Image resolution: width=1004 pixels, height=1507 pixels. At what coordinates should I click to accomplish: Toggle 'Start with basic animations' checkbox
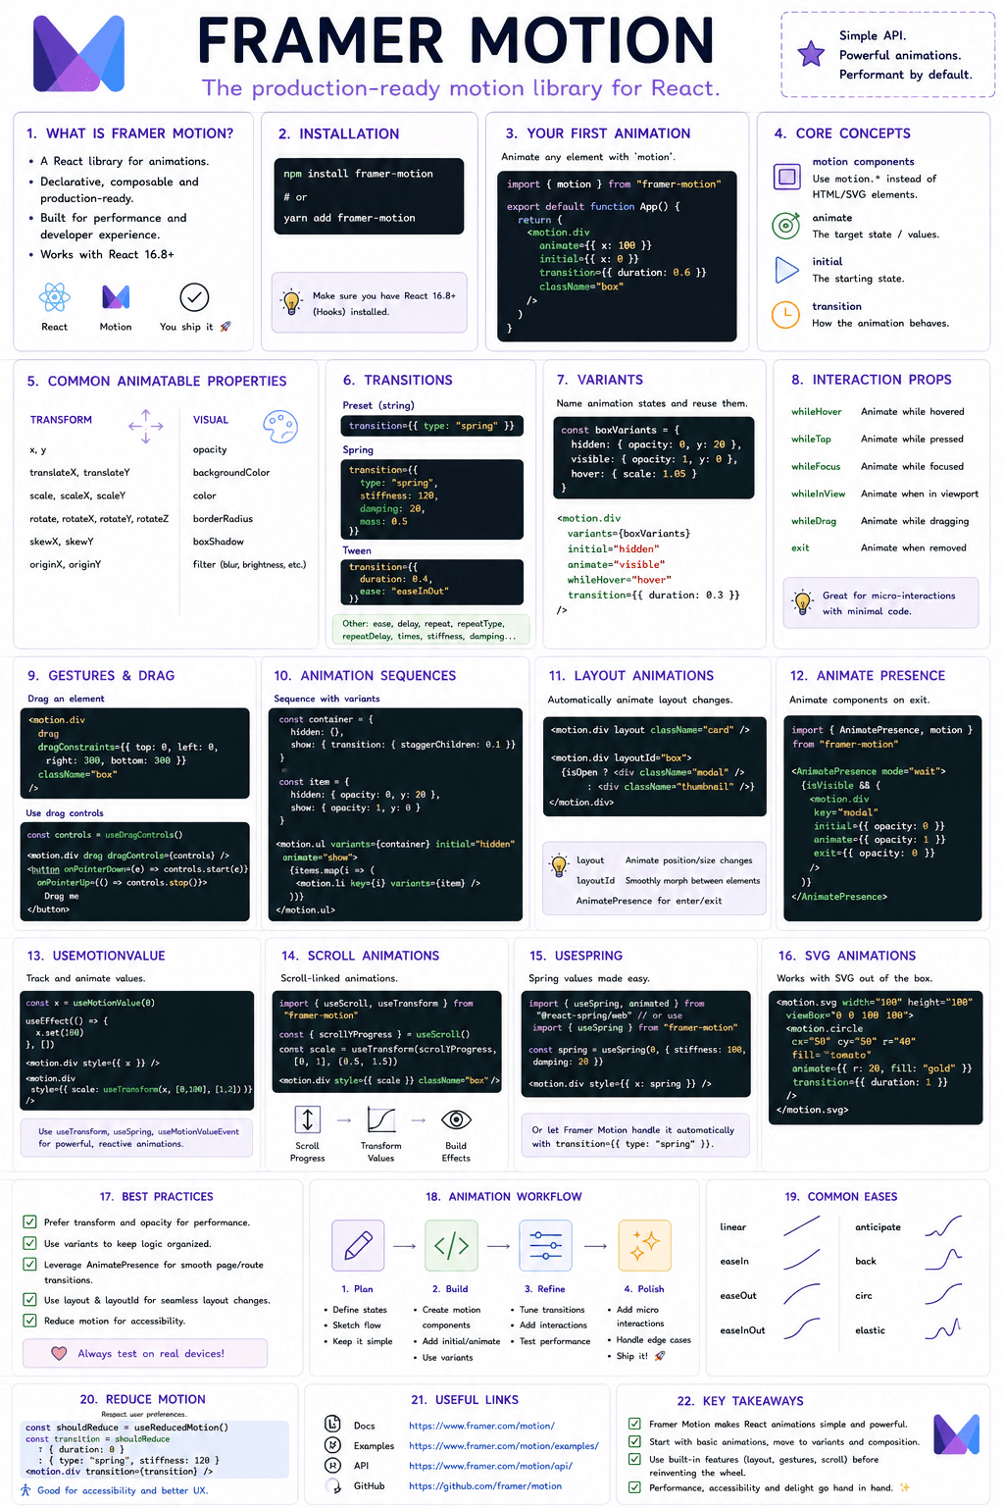tap(634, 1441)
